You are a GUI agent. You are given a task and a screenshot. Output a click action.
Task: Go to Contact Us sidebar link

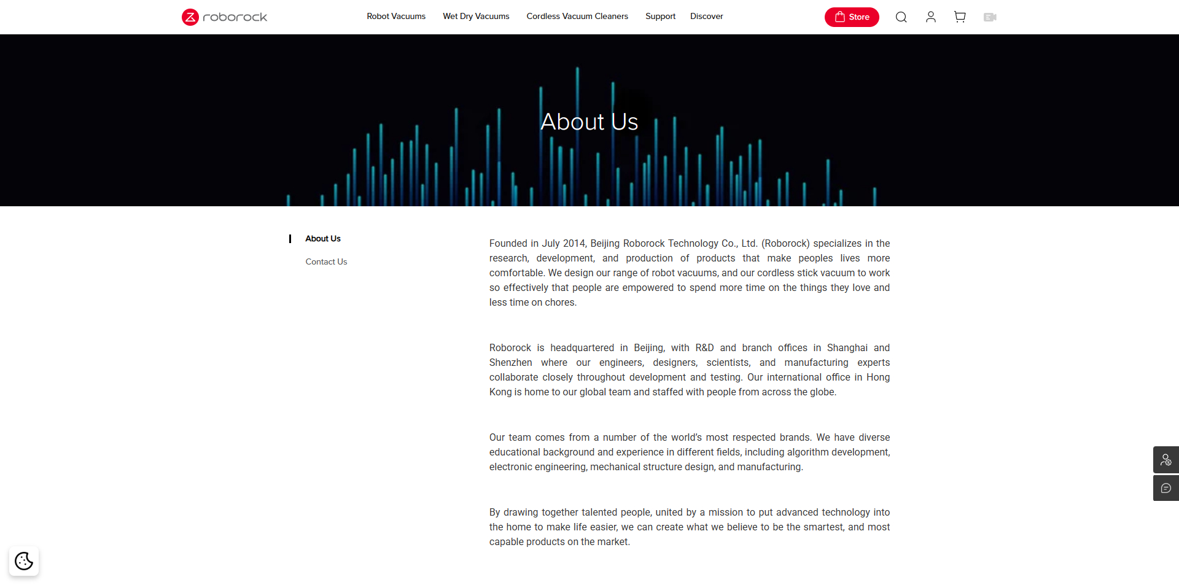click(326, 262)
